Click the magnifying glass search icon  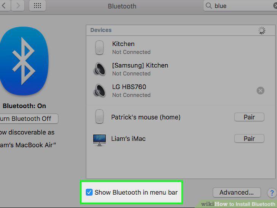click(x=209, y=6)
